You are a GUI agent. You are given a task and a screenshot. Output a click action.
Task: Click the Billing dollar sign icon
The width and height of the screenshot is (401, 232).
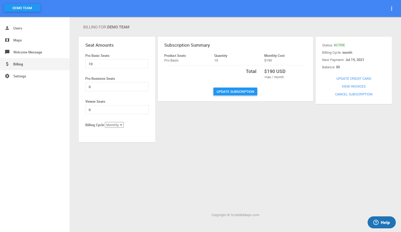coord(7,64)
